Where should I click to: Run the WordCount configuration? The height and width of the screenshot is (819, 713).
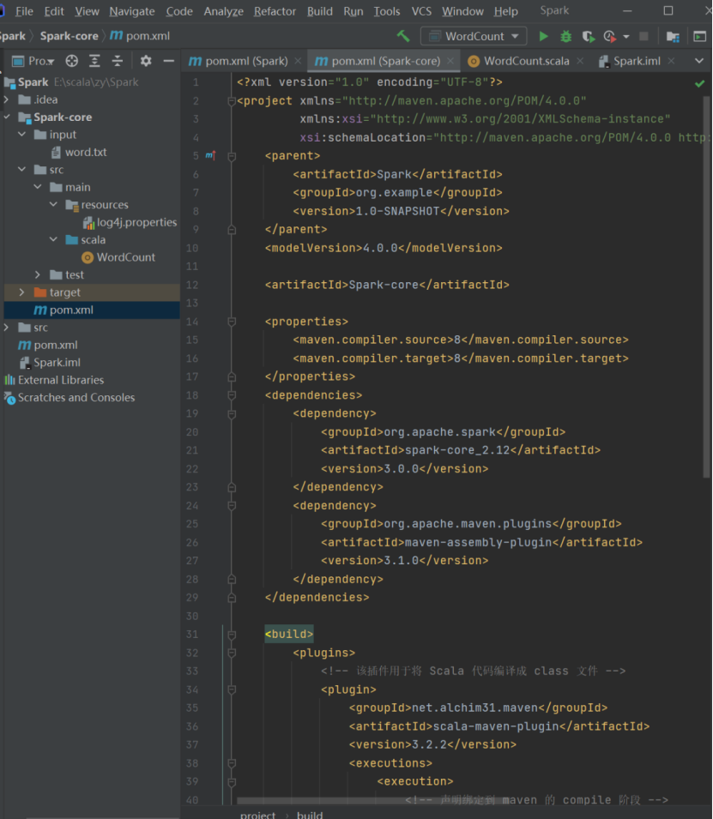544,36
